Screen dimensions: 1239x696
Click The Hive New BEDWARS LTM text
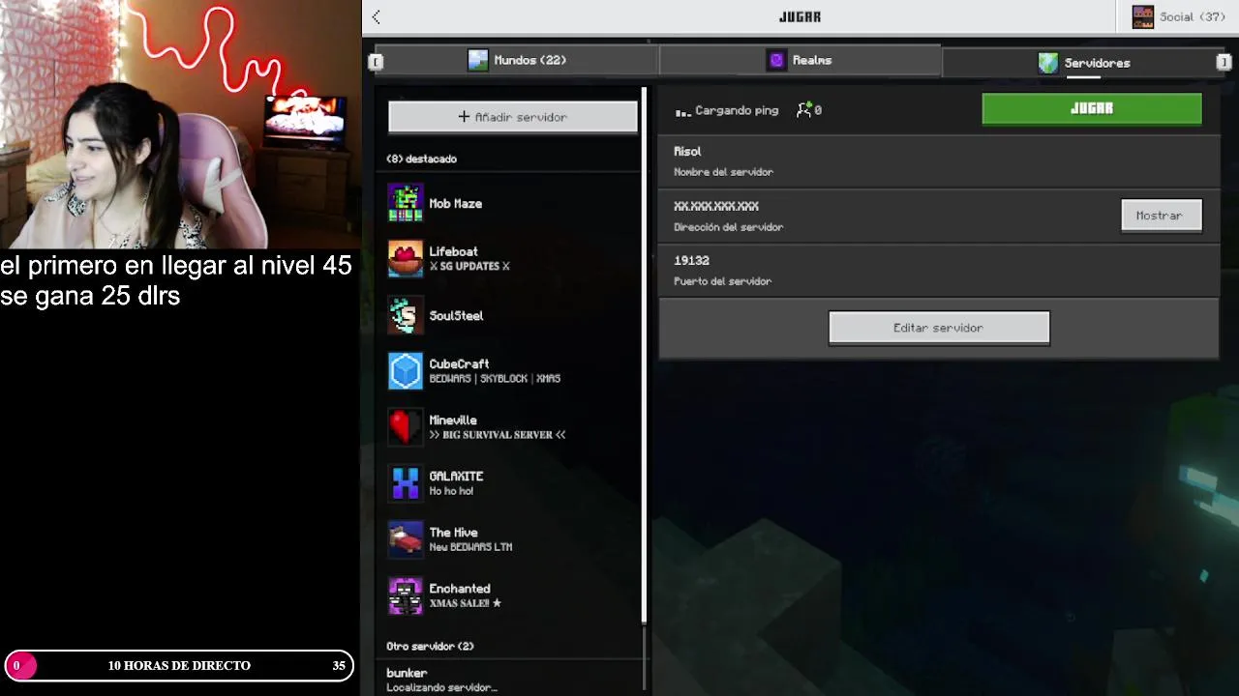click(470, 547)
